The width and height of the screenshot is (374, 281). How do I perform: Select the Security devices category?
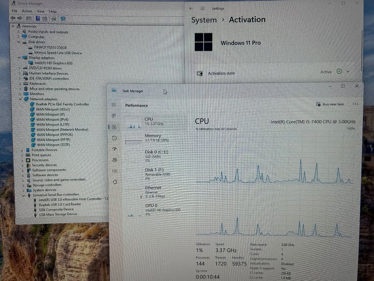pyautogui.click(x=44, y=165)
